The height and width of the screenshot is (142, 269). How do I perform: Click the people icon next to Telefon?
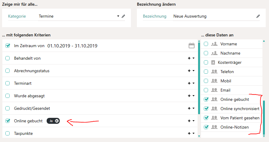tap(214, 72)
